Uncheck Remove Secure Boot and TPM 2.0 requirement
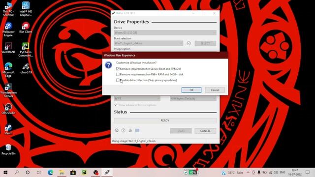This screenshot has height=177, width=315. [x=118, y=69]
